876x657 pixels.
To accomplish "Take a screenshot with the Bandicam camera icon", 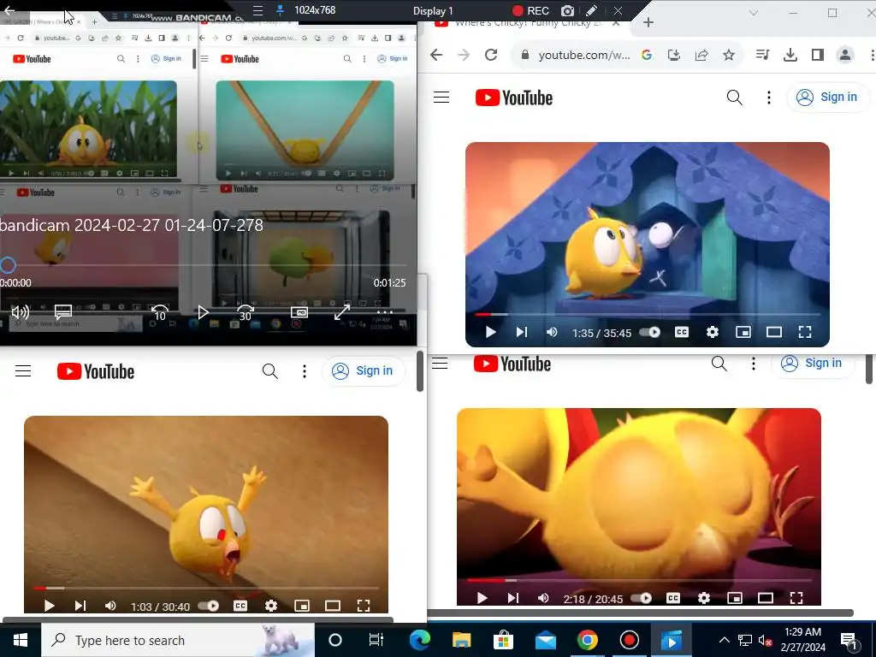I will (x=567, y=10).
